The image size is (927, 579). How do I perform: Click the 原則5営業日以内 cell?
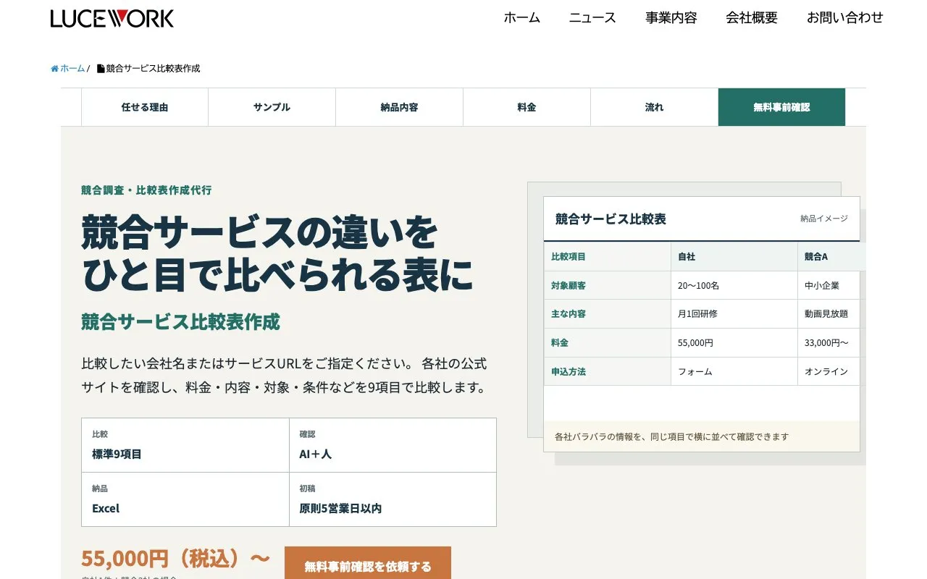pyautogui.click(x=393, y=499)
